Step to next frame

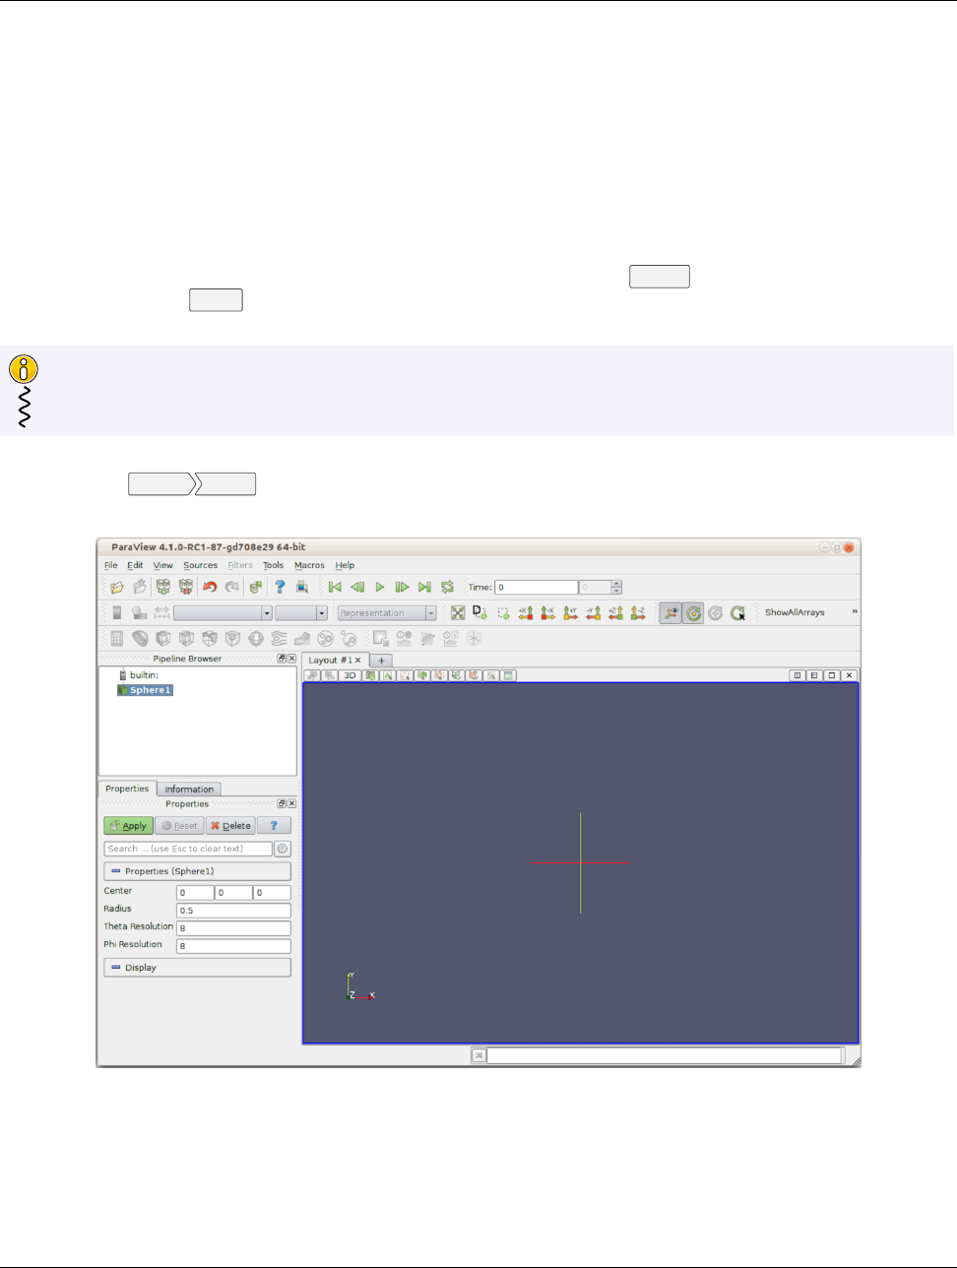(402, 588)
